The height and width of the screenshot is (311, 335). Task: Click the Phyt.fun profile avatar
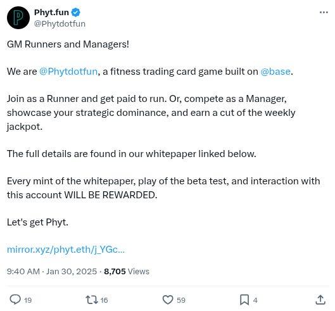tap(18, 18)
